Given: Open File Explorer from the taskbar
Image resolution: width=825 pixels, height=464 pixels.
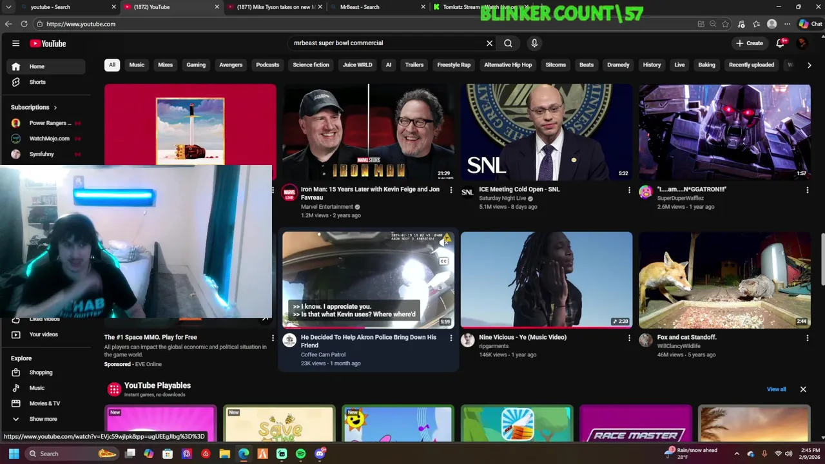Looking at the screenshot, I should 224,454.
